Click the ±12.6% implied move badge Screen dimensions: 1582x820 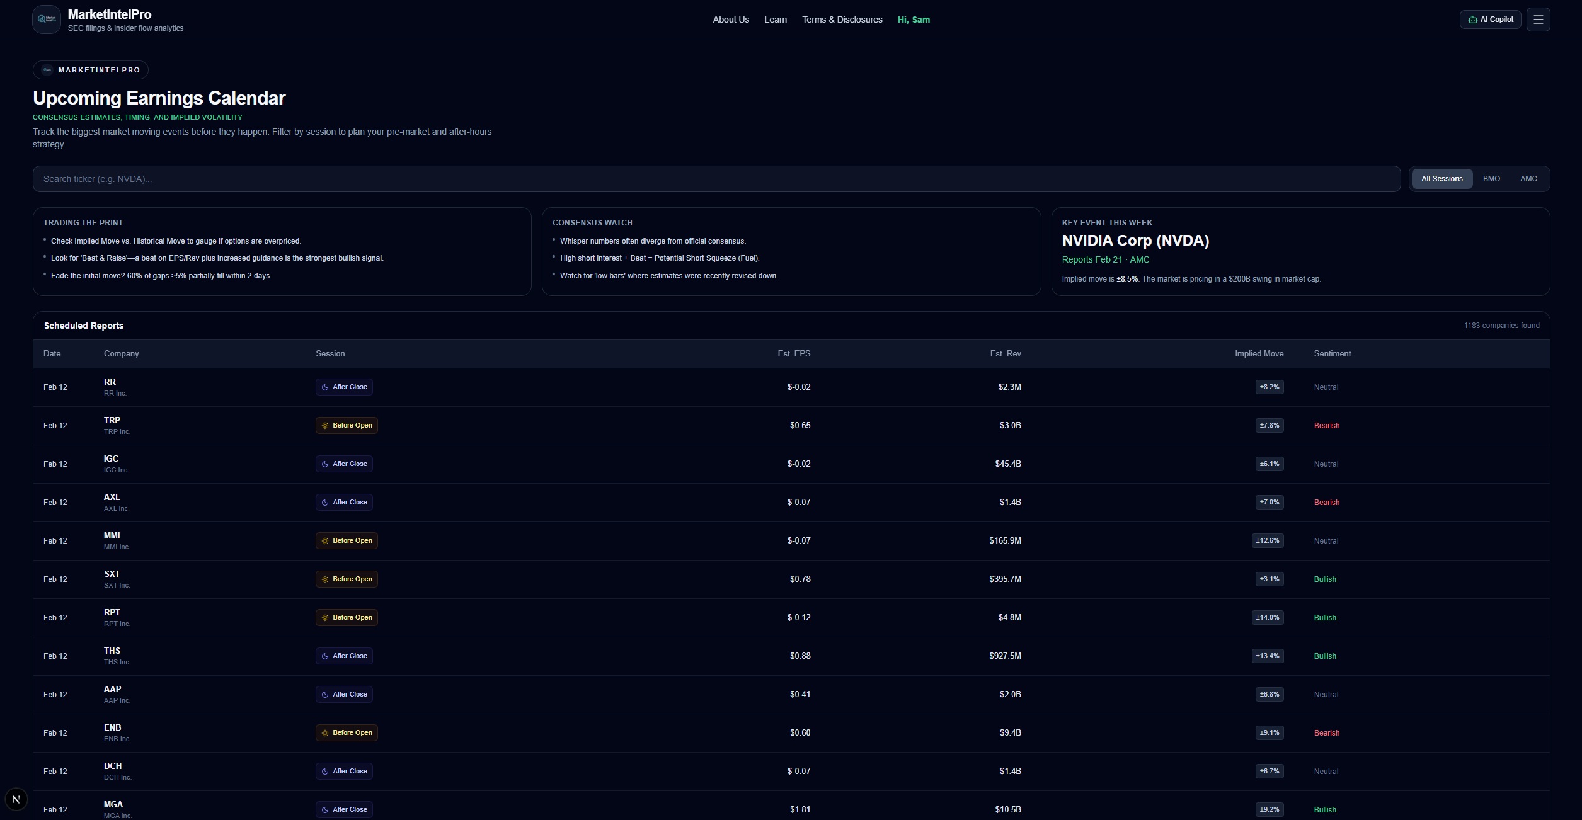point(1267,541)
